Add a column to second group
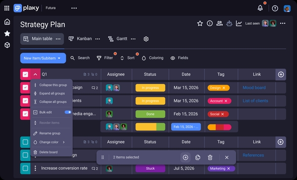Viewport: 297px width, 180px height. coord(281,142)
